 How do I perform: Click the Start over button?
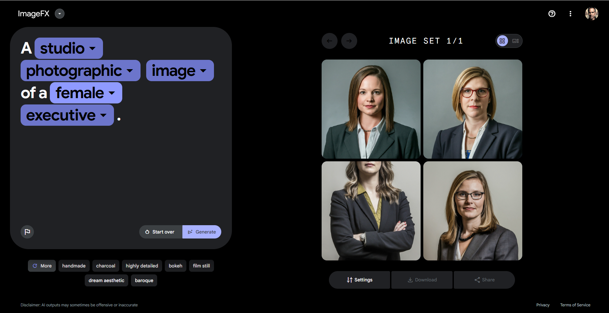[x=160, y=232]
